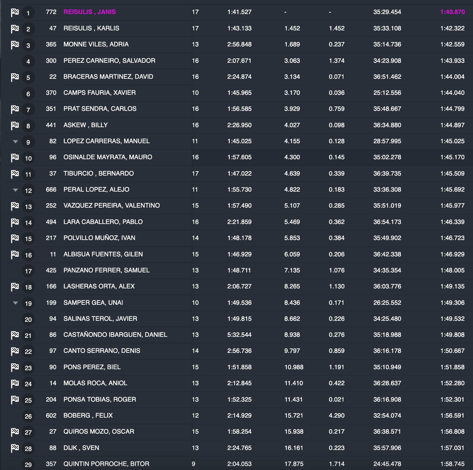Select Xavier Camps Fauria rider name

(100, 93)
